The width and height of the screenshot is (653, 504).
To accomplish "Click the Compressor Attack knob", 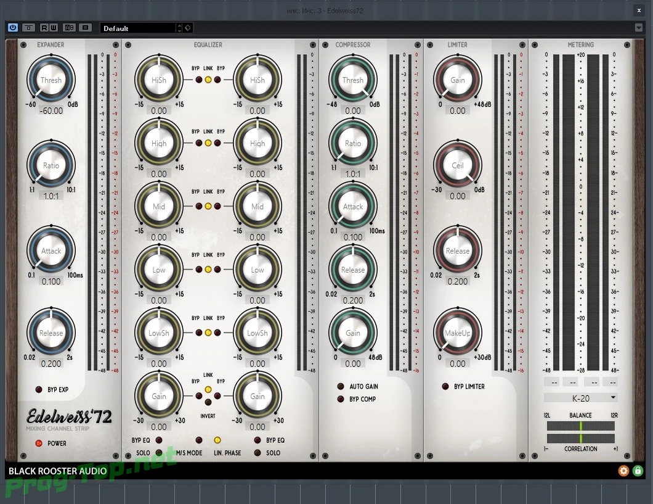I will click(353, 207).
